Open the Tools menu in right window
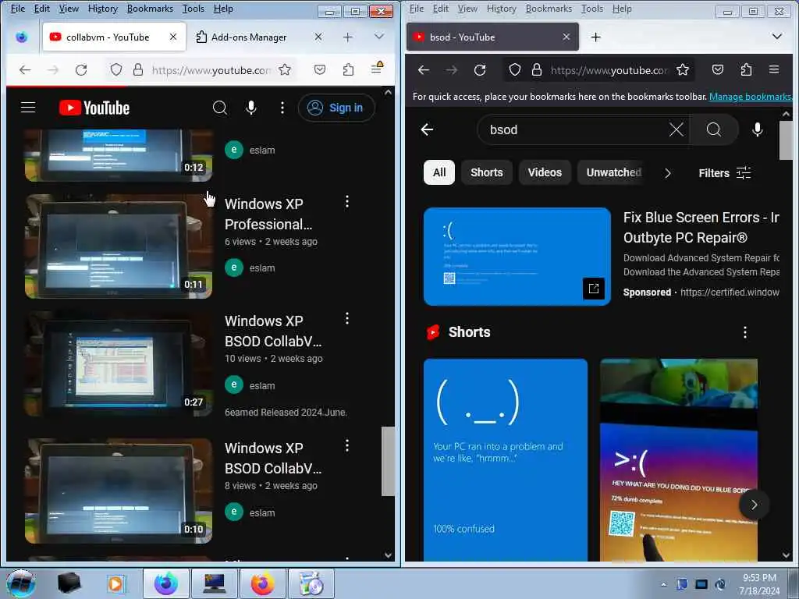The image size is (799, 599). coord(592,9)
